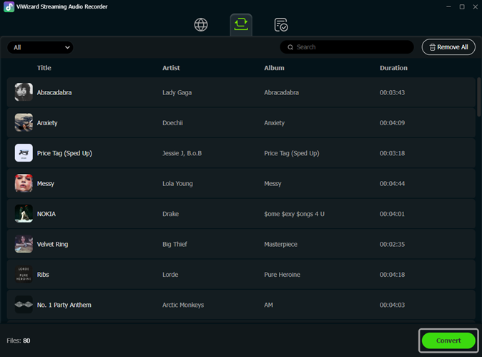Select the Abracadabra album thumbnail

point(24,92)
